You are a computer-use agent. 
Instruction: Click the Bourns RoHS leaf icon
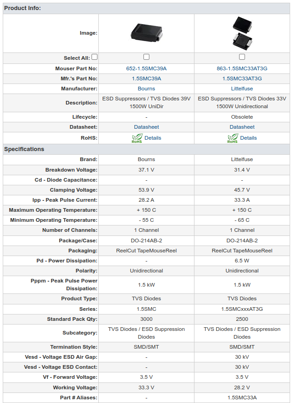(137, 138)
